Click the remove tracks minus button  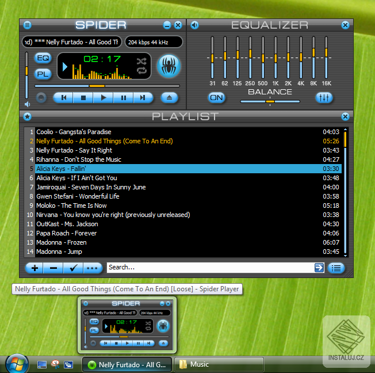pos(53,268)
